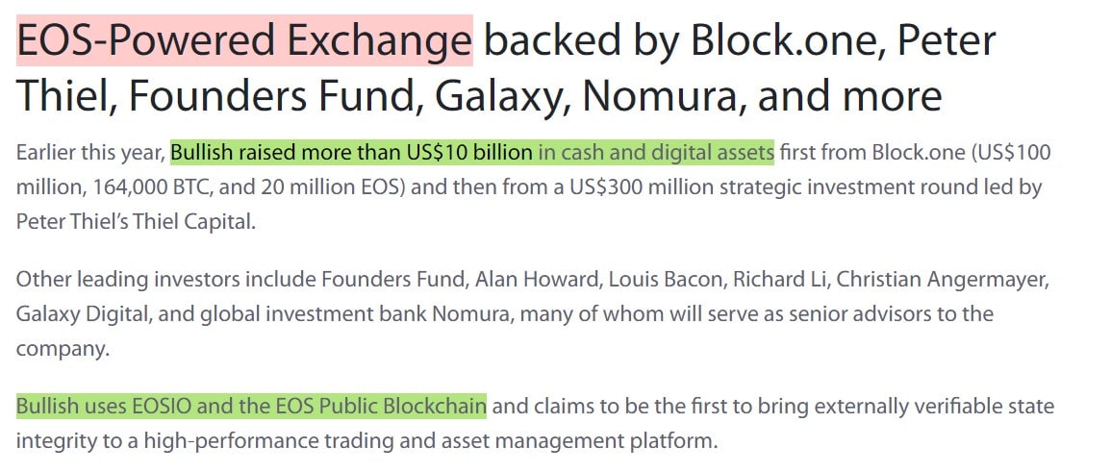Click highlighted "Bullish raised more than US$10 billion"

click(x=351, y=152)
